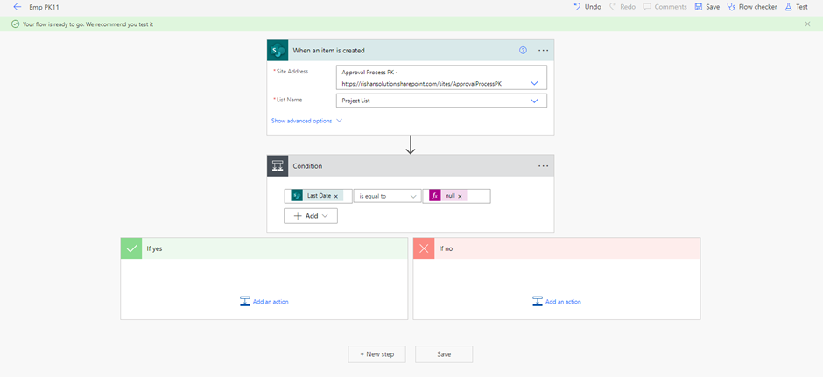This screenshot has width=823, height=377.
Task: Remove the Last Date token
Action: point(336,197)
